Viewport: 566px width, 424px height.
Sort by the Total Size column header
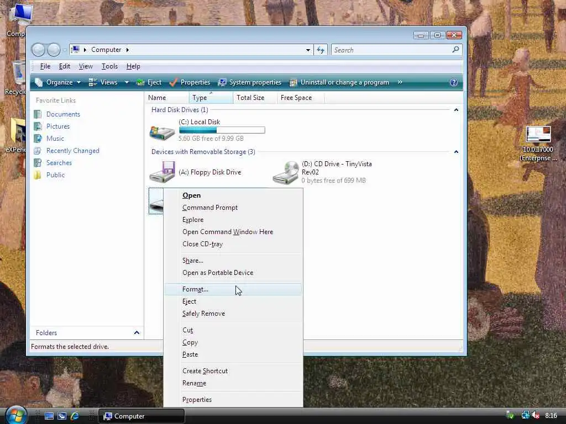click(255, 98)
